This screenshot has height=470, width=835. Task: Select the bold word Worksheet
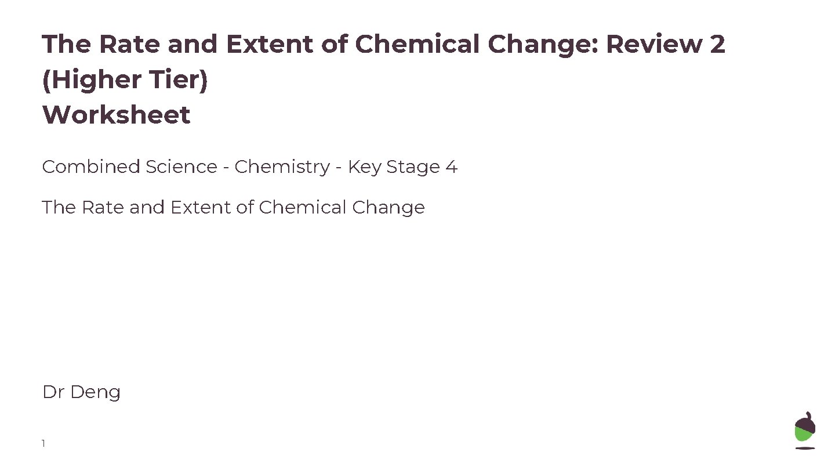116,115
